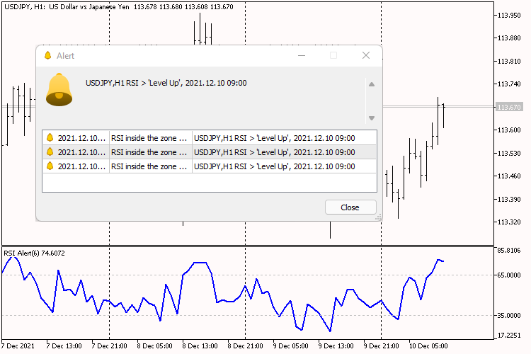This screenshot has height=354, width=531.
Task: Select the third alert row bell icon
Action: pyautogui.click(x=50, y=166)
